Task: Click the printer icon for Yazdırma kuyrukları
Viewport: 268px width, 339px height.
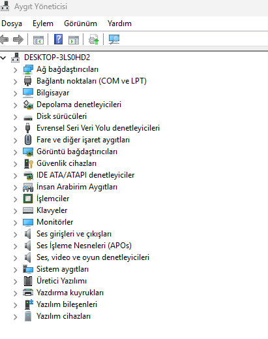Action: click(28, 293)
